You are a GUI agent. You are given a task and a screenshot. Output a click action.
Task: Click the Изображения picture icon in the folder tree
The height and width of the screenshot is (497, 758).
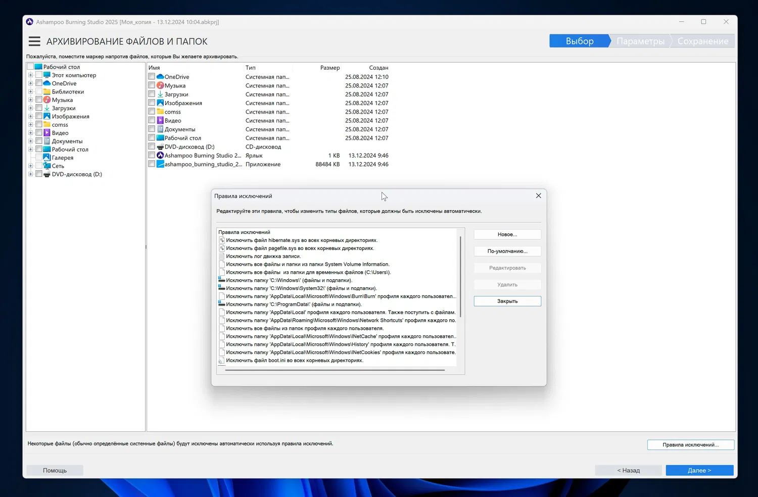click(47, 117)
